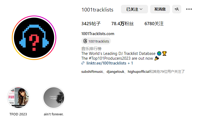Open the linktr.ee/1001tracklists link
This screenshot has height=121, width=211.
pyautogui.click(x=106, y=63)
